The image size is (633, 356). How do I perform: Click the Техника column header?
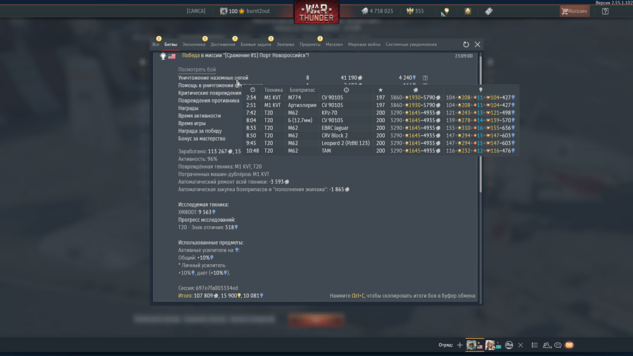(273, 90)
